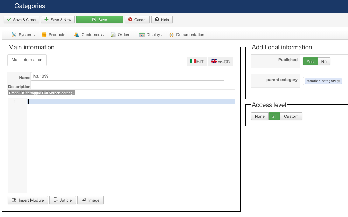
Task: Click the Orders document icon
Action: pos(113,35)
